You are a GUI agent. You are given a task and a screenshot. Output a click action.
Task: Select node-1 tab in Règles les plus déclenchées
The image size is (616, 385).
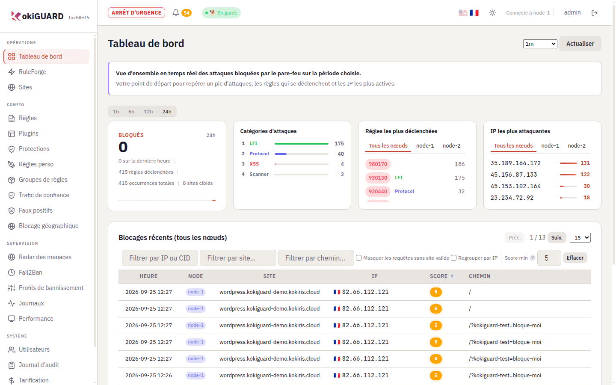click(x=425, y=146)
